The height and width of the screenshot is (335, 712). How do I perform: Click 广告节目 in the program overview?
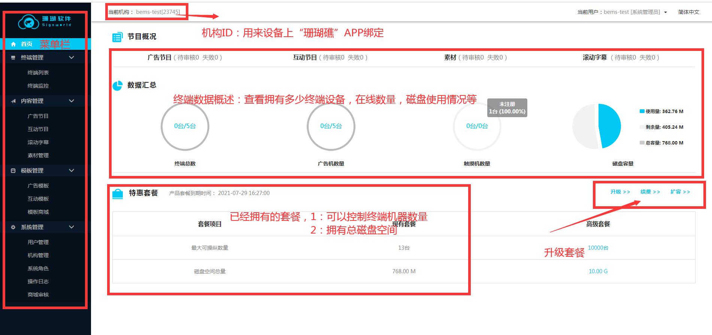point(160,58)
